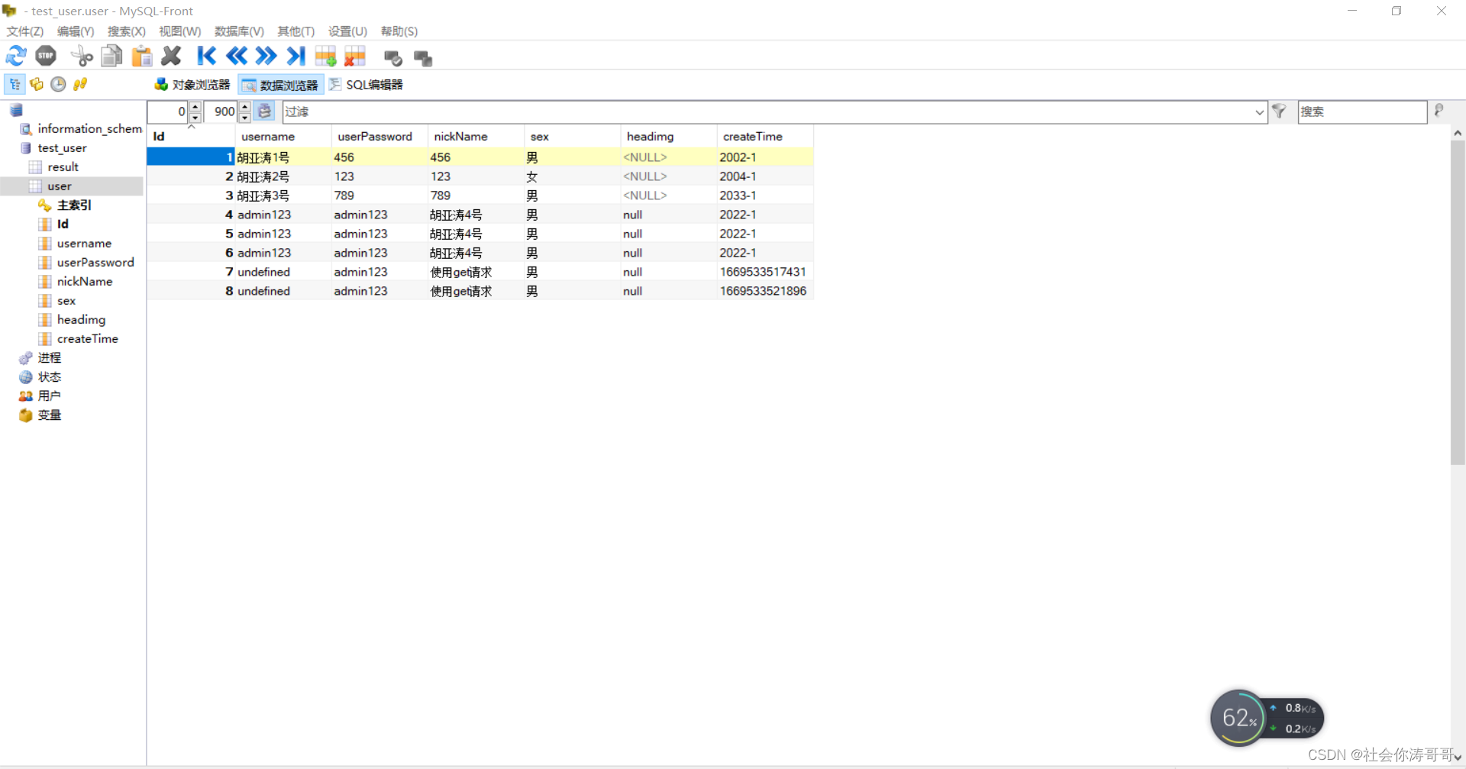Toggle the Explorer clock panel
This screenshot has height=769, width=1466.
tap(58, 84)
